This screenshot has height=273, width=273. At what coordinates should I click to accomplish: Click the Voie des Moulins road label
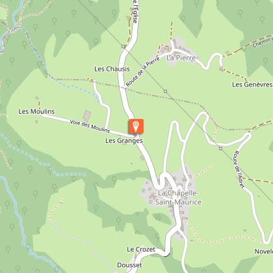point(90,126)
